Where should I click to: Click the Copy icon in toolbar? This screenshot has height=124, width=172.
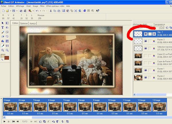[55, 11]
